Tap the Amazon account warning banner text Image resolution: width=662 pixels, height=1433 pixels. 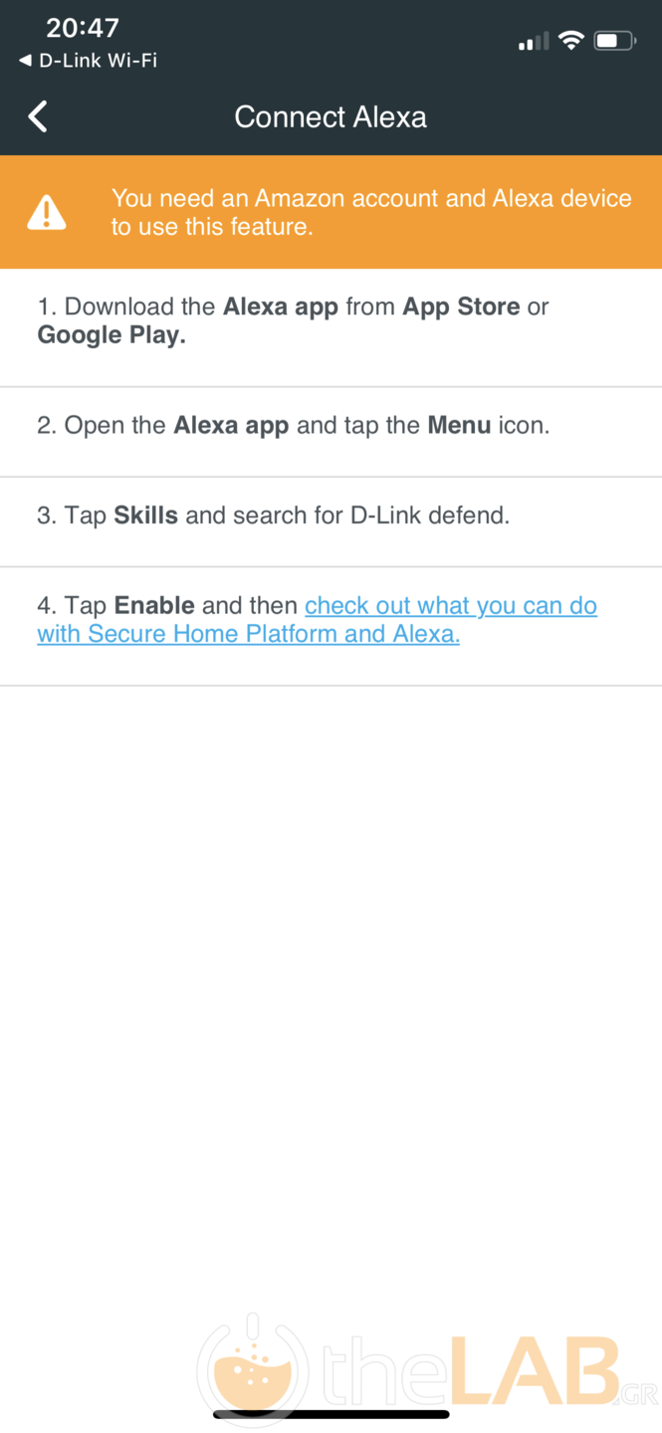(x=370, y=212)
